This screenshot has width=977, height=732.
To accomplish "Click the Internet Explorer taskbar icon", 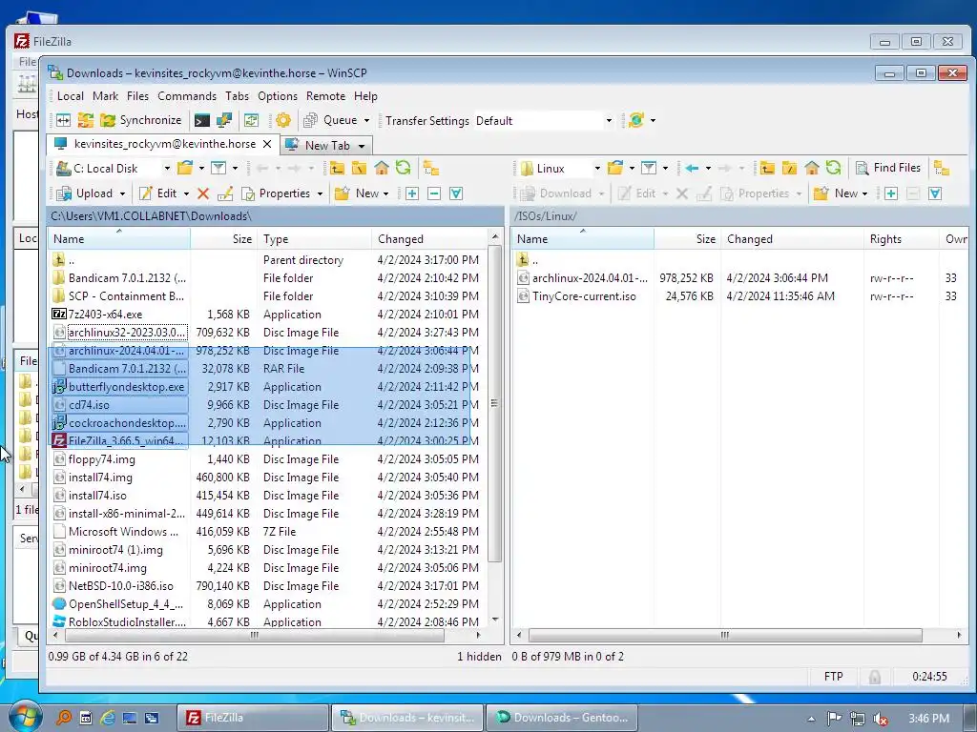I will tap(107, 718).
